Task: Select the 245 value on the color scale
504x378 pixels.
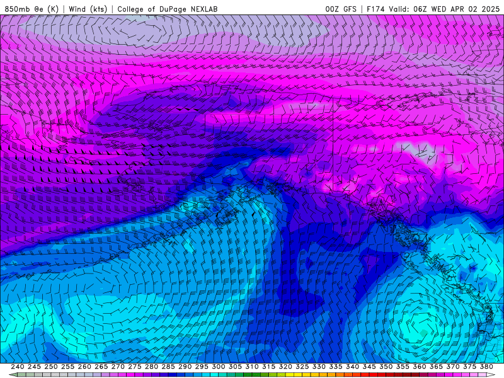Action: click(34, 367)
